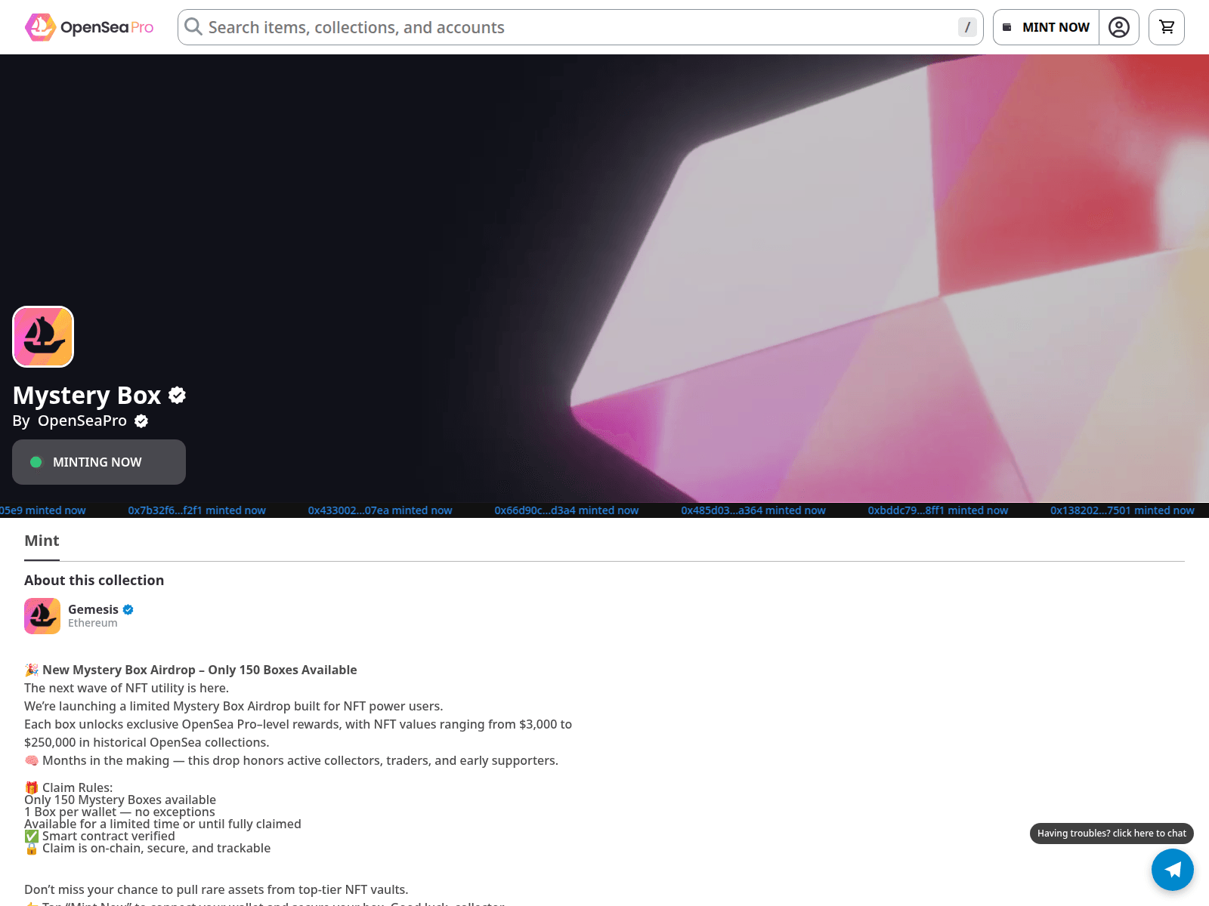Image resolution: width=1209 pixels, height=906 pixels.
Task: Open the shopping cart
Action: tap(1166, 27)
